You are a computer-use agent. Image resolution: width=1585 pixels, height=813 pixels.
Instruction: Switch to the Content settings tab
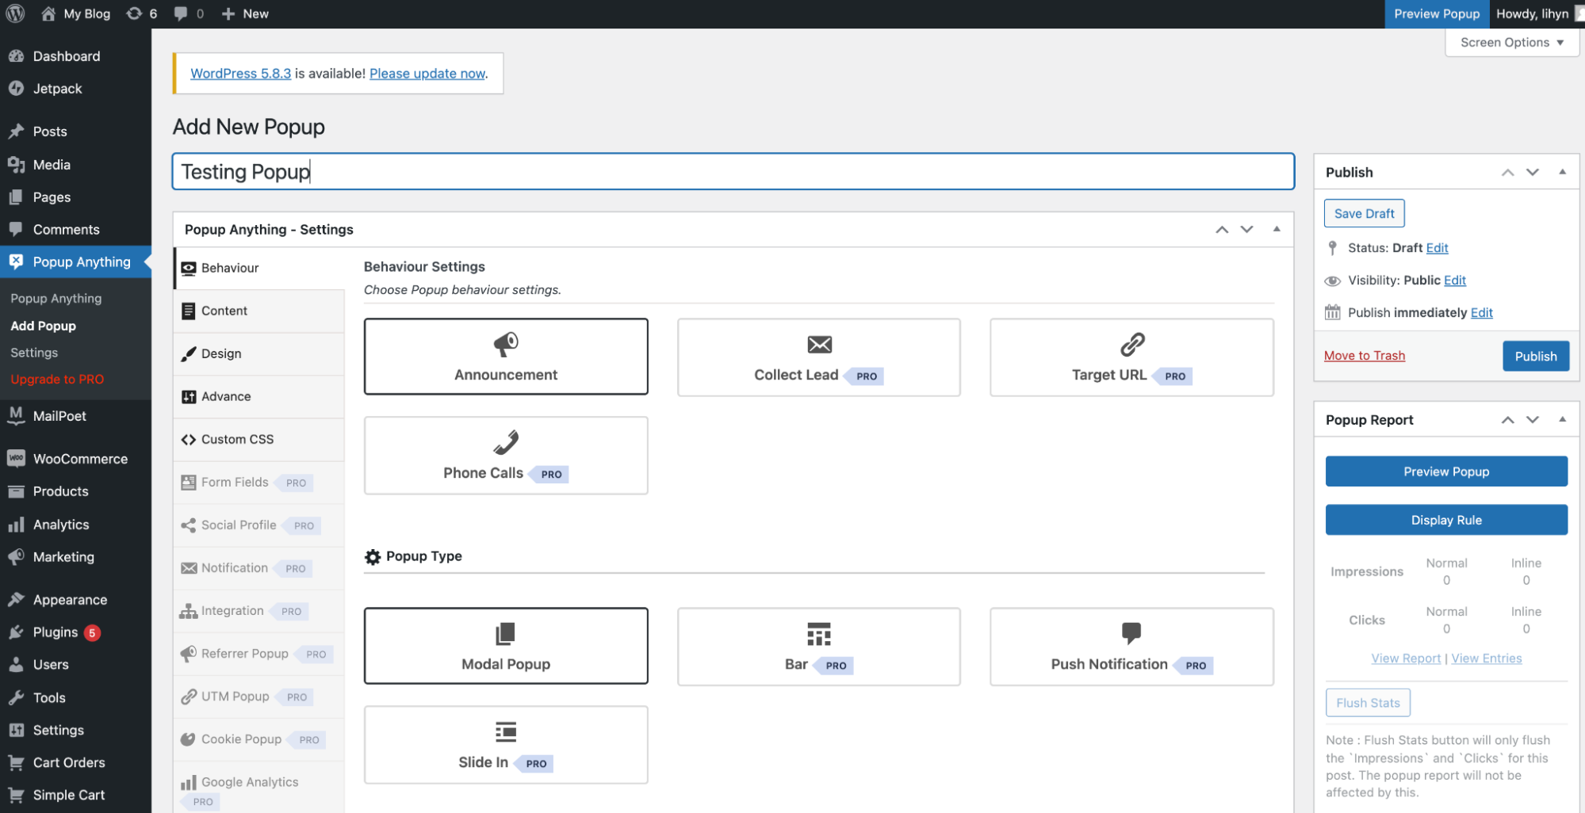click(x=259, y=311)
